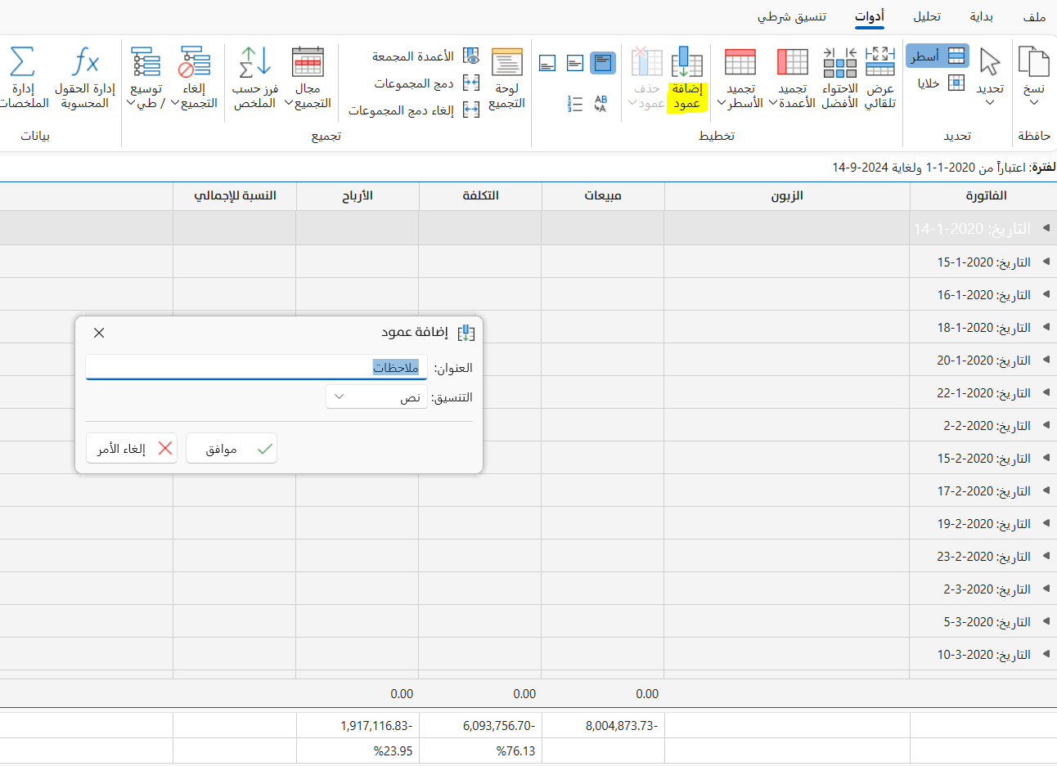Click the إلغاء الأمر (Cancel) button
This screenshot has width=1057, height=766.
pyautogui.click(x=132, y=449)
